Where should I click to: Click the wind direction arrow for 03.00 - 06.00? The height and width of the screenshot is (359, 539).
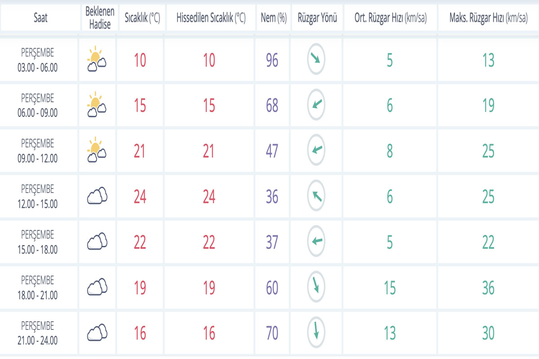[x=316, y=59]
